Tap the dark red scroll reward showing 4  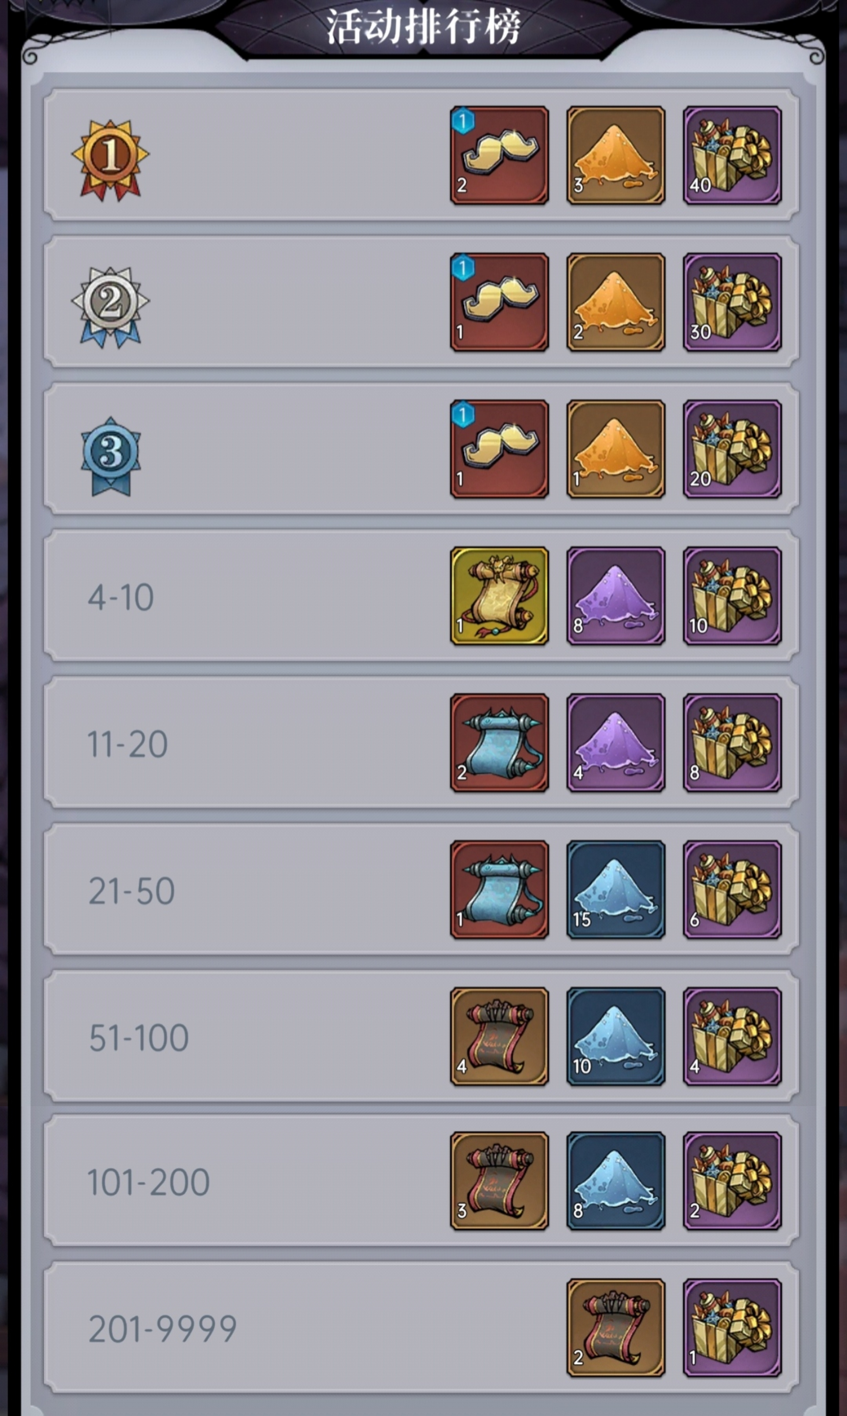500,1037
